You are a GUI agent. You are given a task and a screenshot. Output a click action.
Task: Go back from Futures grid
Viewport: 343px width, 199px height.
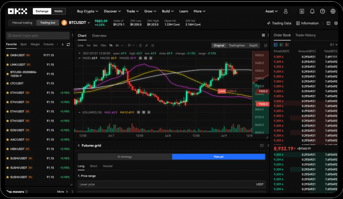pos(79,145)
